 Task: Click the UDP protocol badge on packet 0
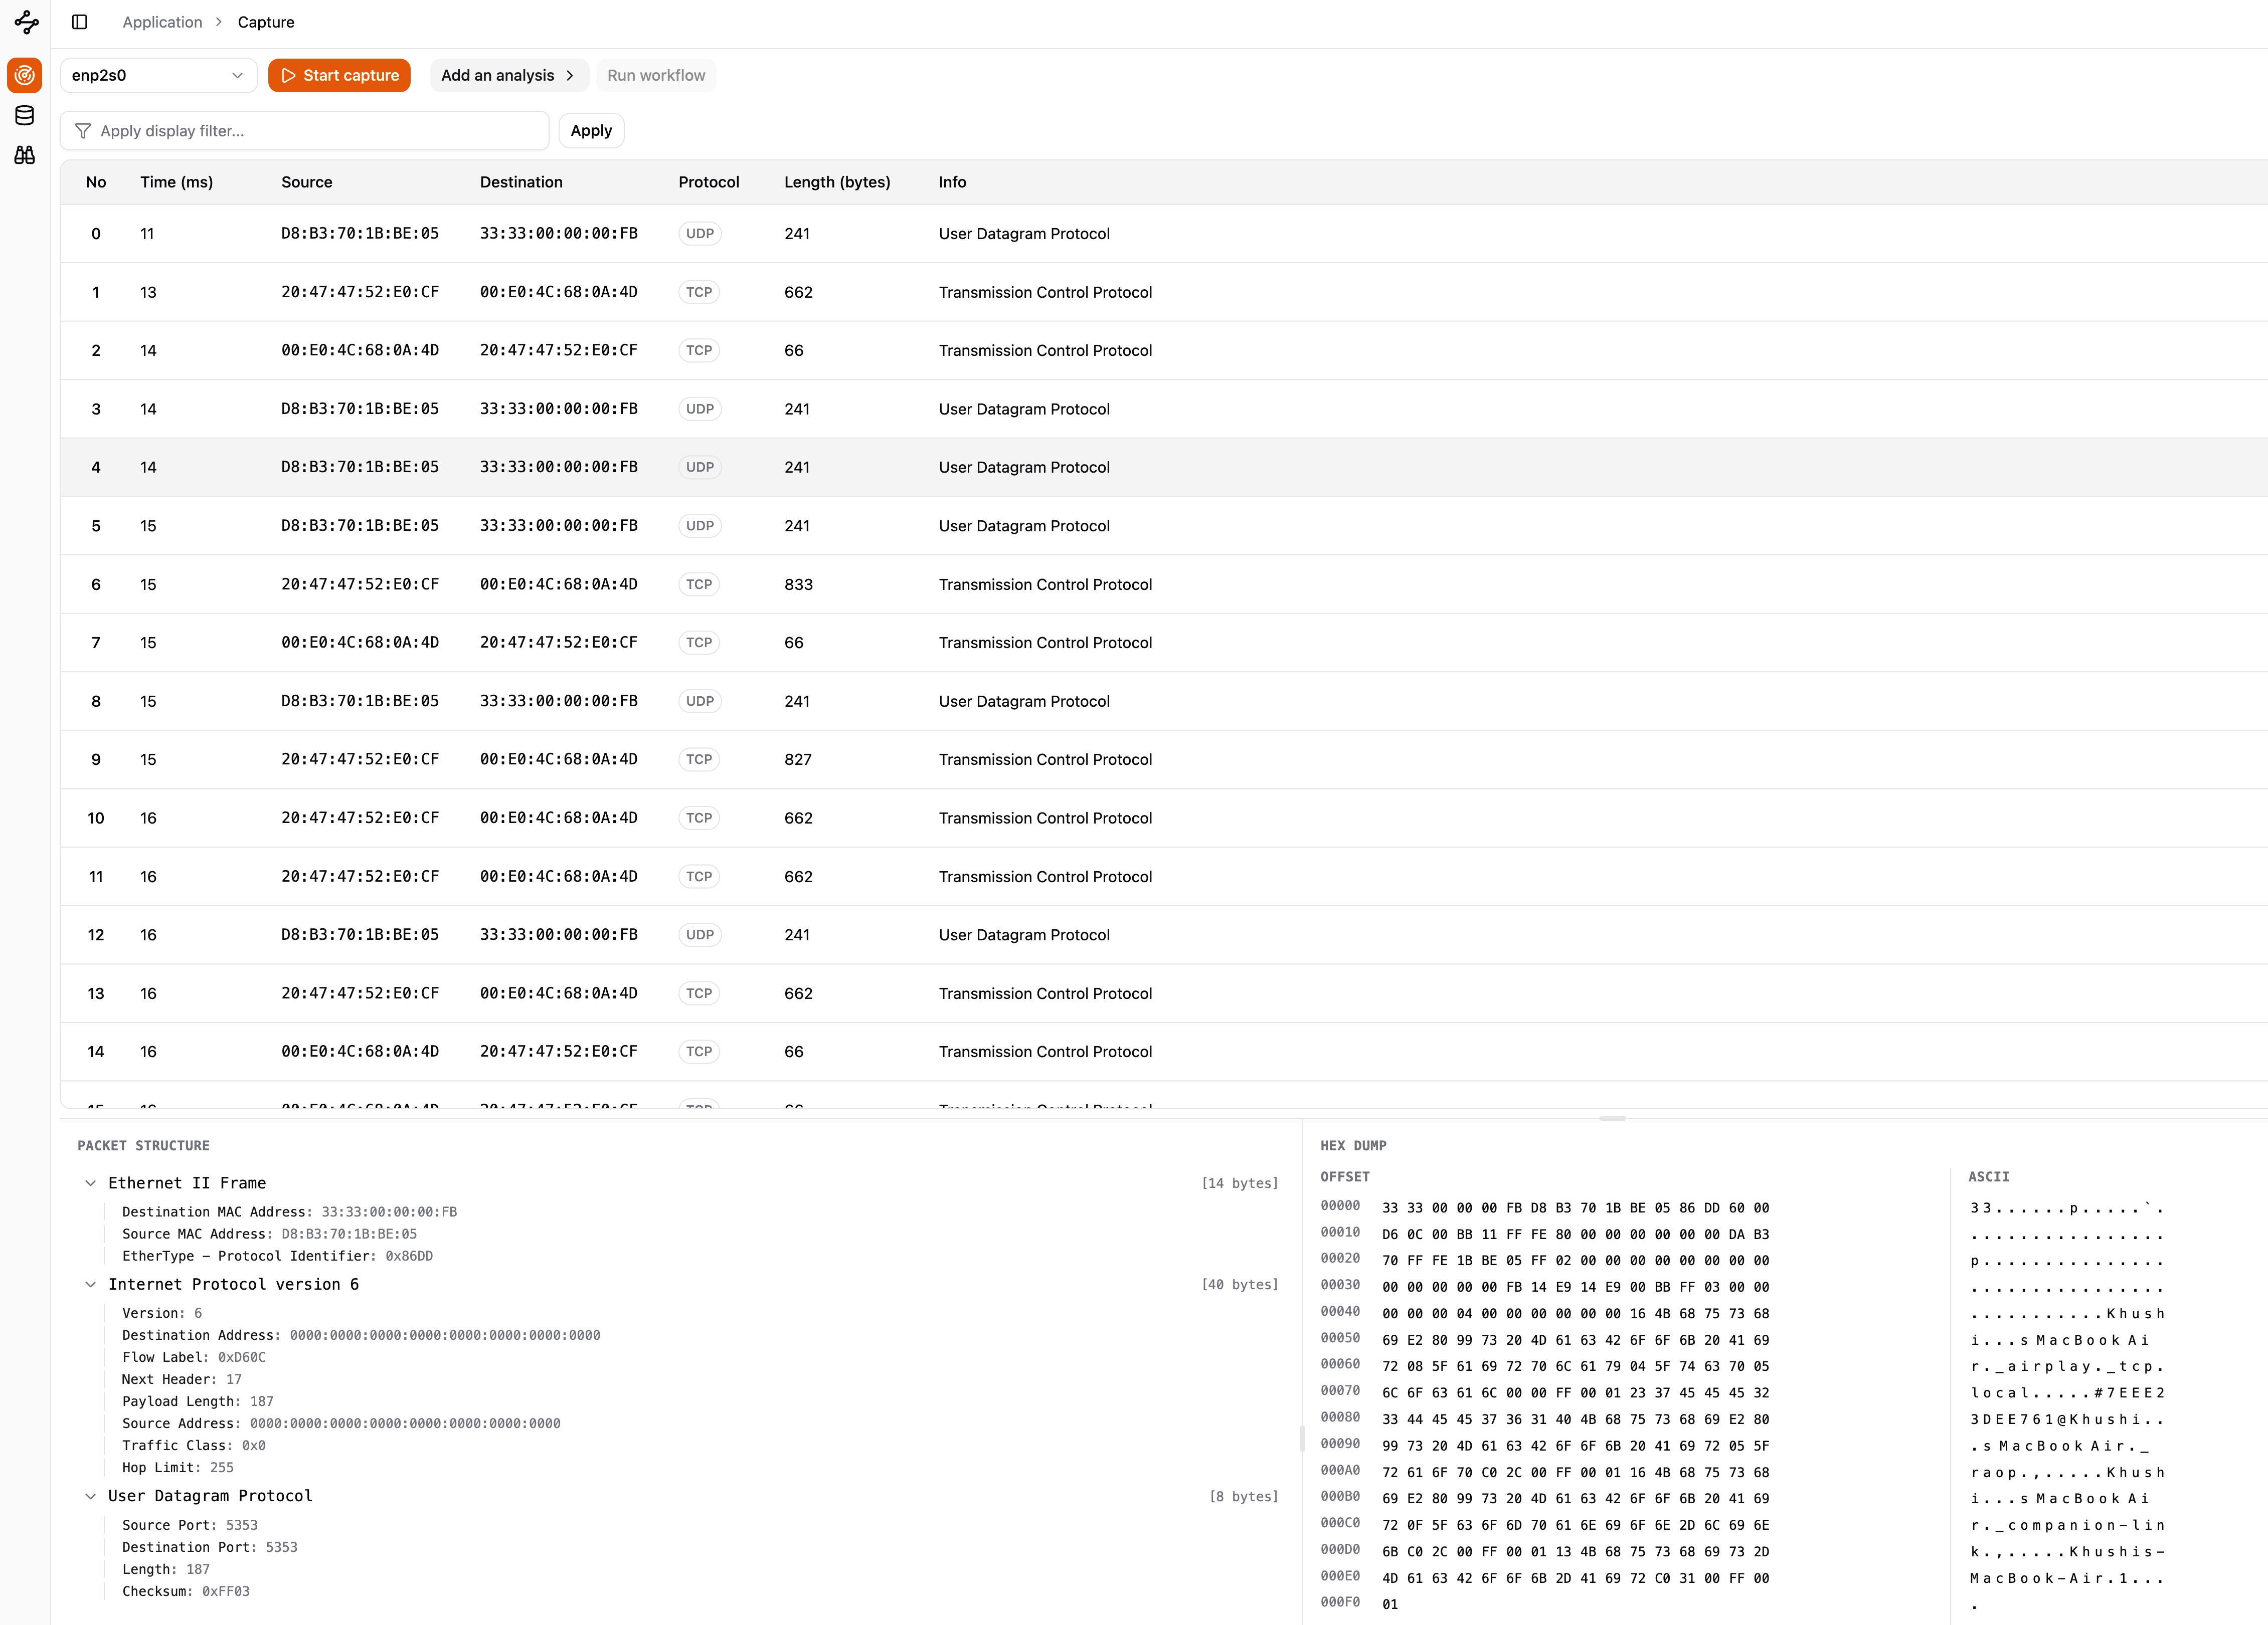[700, 233]
